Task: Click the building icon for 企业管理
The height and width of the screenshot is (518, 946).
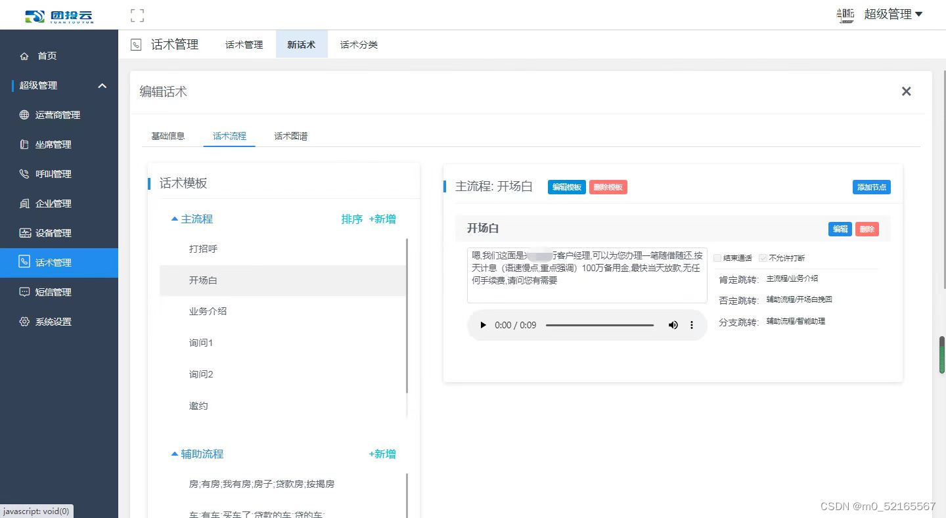Action: click(x=25, y=204)
